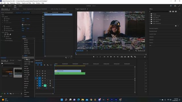The image size is (182, 102).
Task: Expand the Audio Effects folder
Action: 150,18
